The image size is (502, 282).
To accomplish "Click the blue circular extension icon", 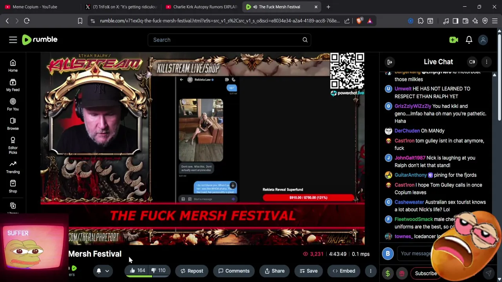I will pyautogui.click(x=411, y=21).
